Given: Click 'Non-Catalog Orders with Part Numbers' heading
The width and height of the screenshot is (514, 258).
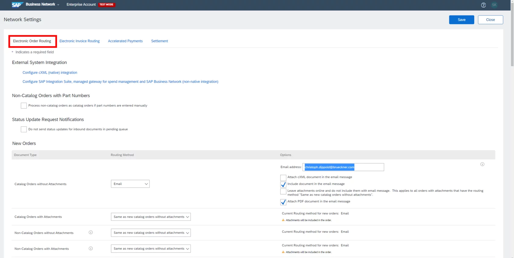Looking at the screenshot, I should tap(51, 96).
